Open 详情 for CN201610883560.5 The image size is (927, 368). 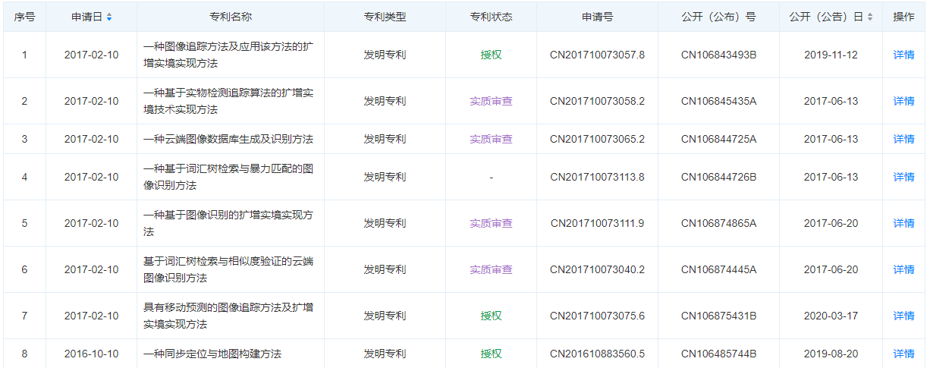click(x=903, y=354)
